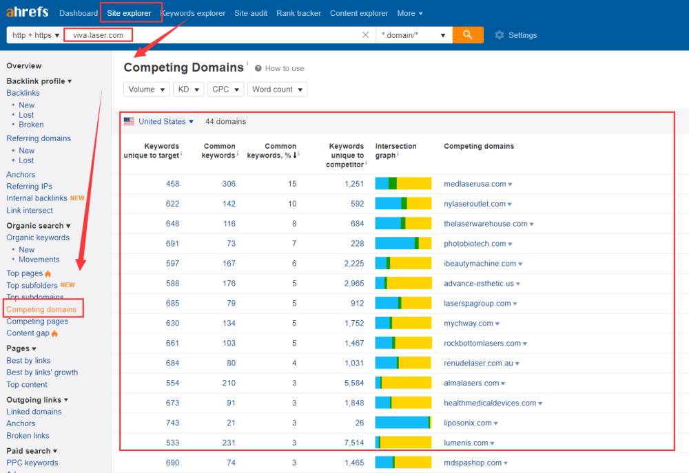
Task: Expand the Word count filter
Action: (277, 90)
